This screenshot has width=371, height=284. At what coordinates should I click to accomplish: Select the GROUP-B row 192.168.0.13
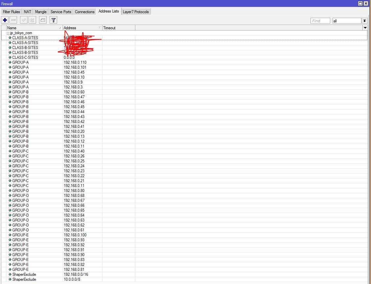tap(184, 136)
